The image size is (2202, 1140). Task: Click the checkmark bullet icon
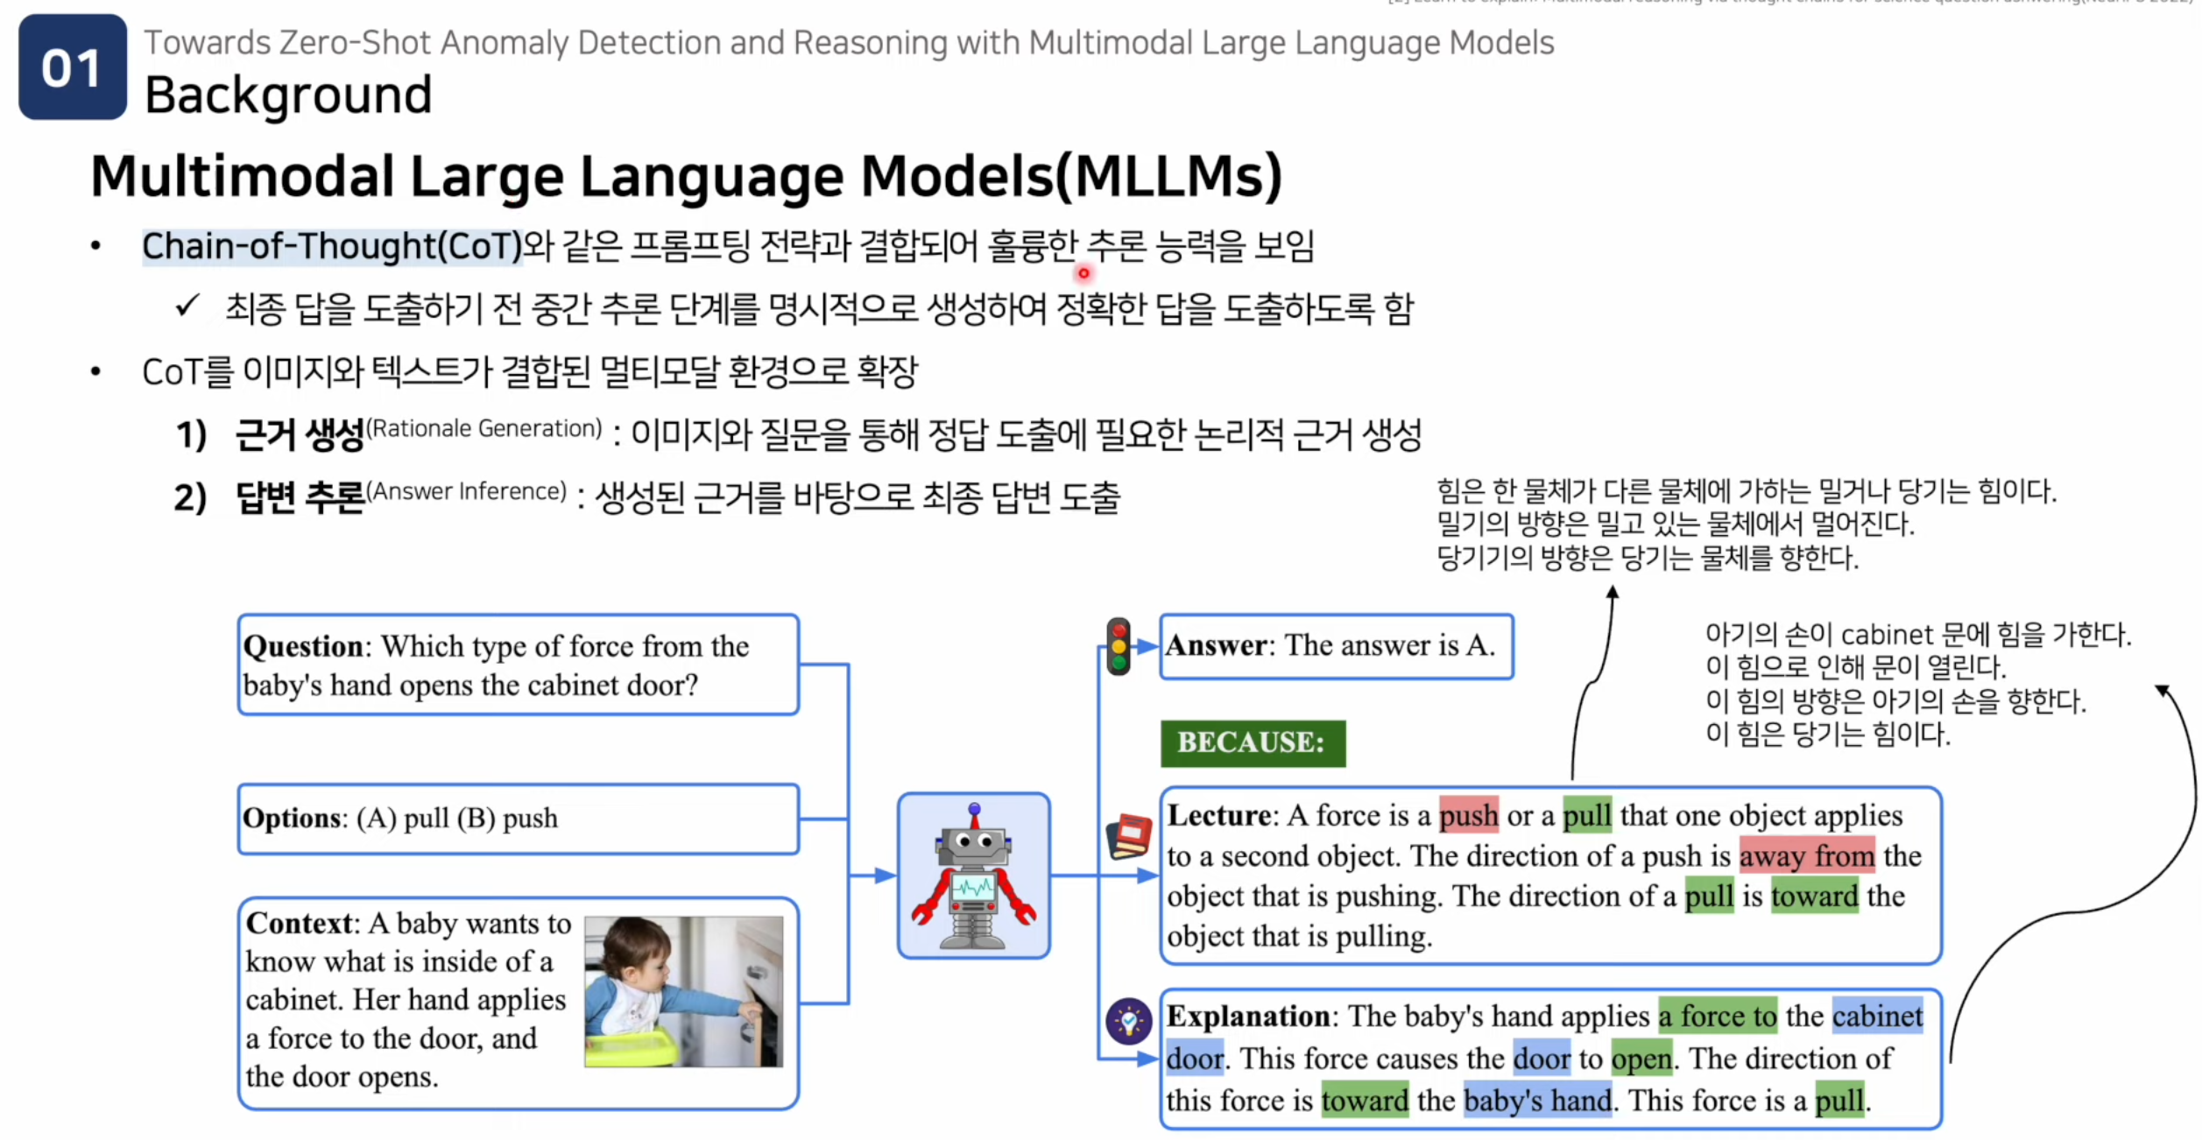[x=187, y=306]
